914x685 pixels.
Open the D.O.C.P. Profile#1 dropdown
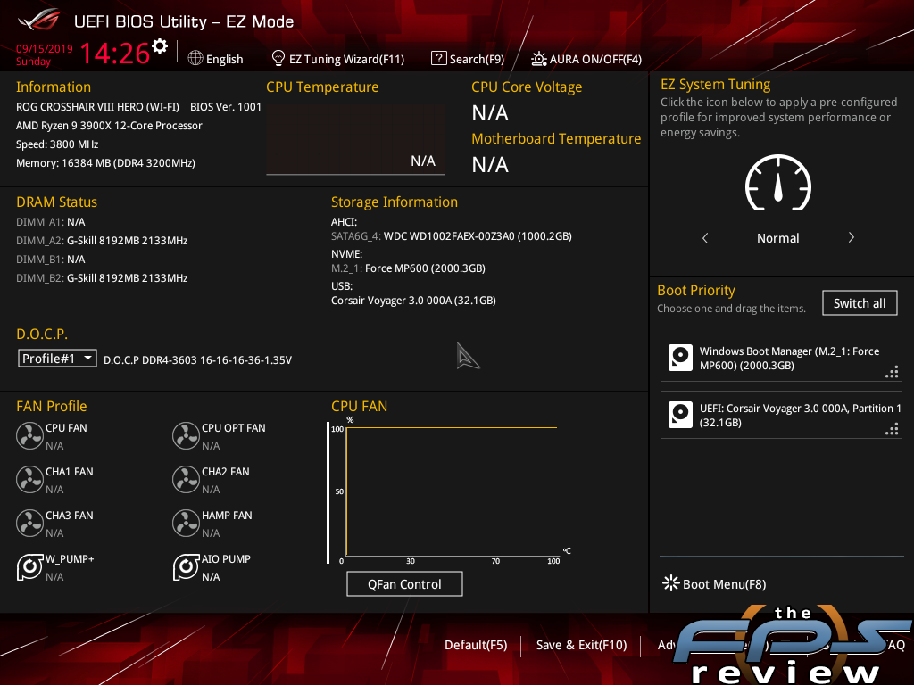click(57, 359)
